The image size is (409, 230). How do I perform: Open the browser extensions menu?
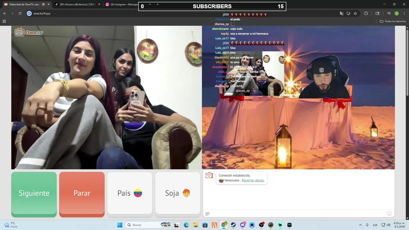(366, 13)
